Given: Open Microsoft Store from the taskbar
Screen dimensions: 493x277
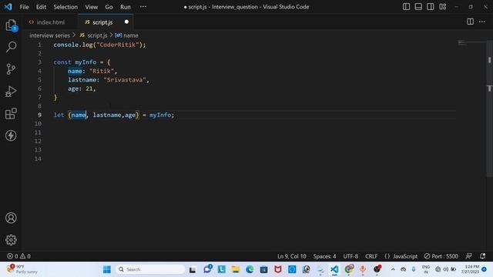Looking at the screenshot, I should click(x=263, y=269).
